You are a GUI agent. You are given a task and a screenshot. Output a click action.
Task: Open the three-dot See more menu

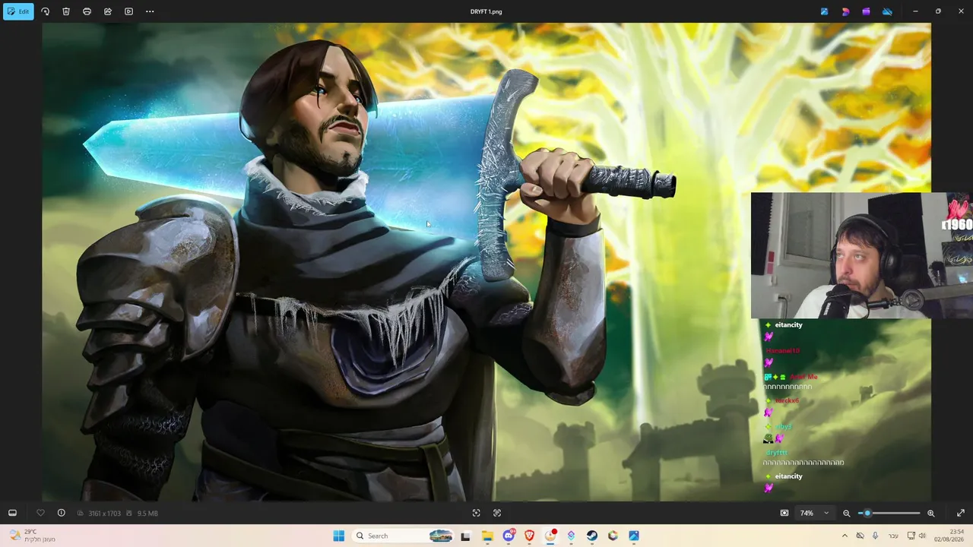click(x=150, y=11)
